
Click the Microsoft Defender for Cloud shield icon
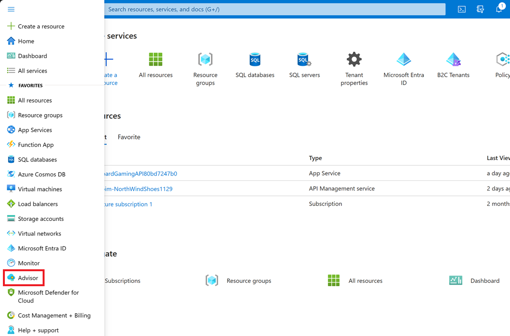point(11,292)
